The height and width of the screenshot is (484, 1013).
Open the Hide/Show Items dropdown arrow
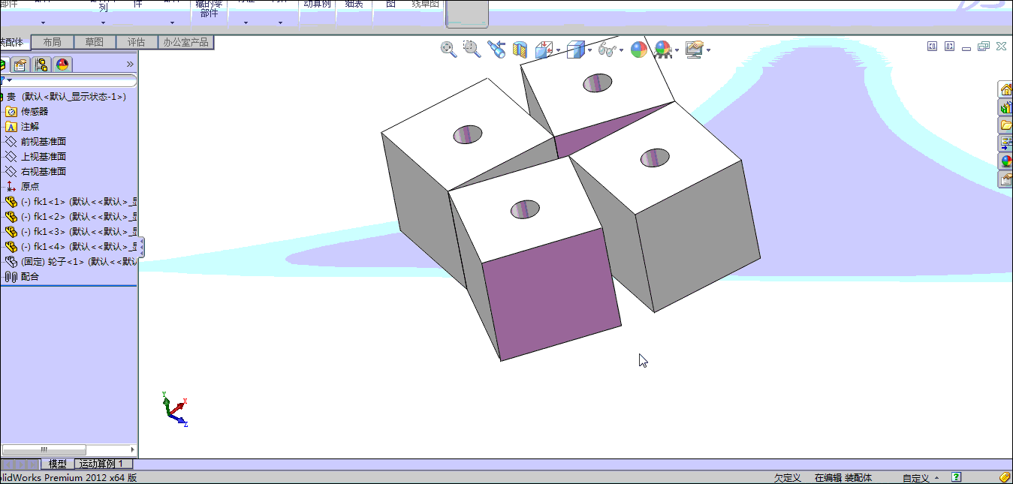pos(622,51)
